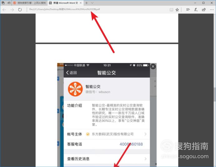The height and width of the screenshot is (167, 216).
Task: Tap the 返回 back link in phone screenshot
Action: pyautogui.click(x=71, y=72)
